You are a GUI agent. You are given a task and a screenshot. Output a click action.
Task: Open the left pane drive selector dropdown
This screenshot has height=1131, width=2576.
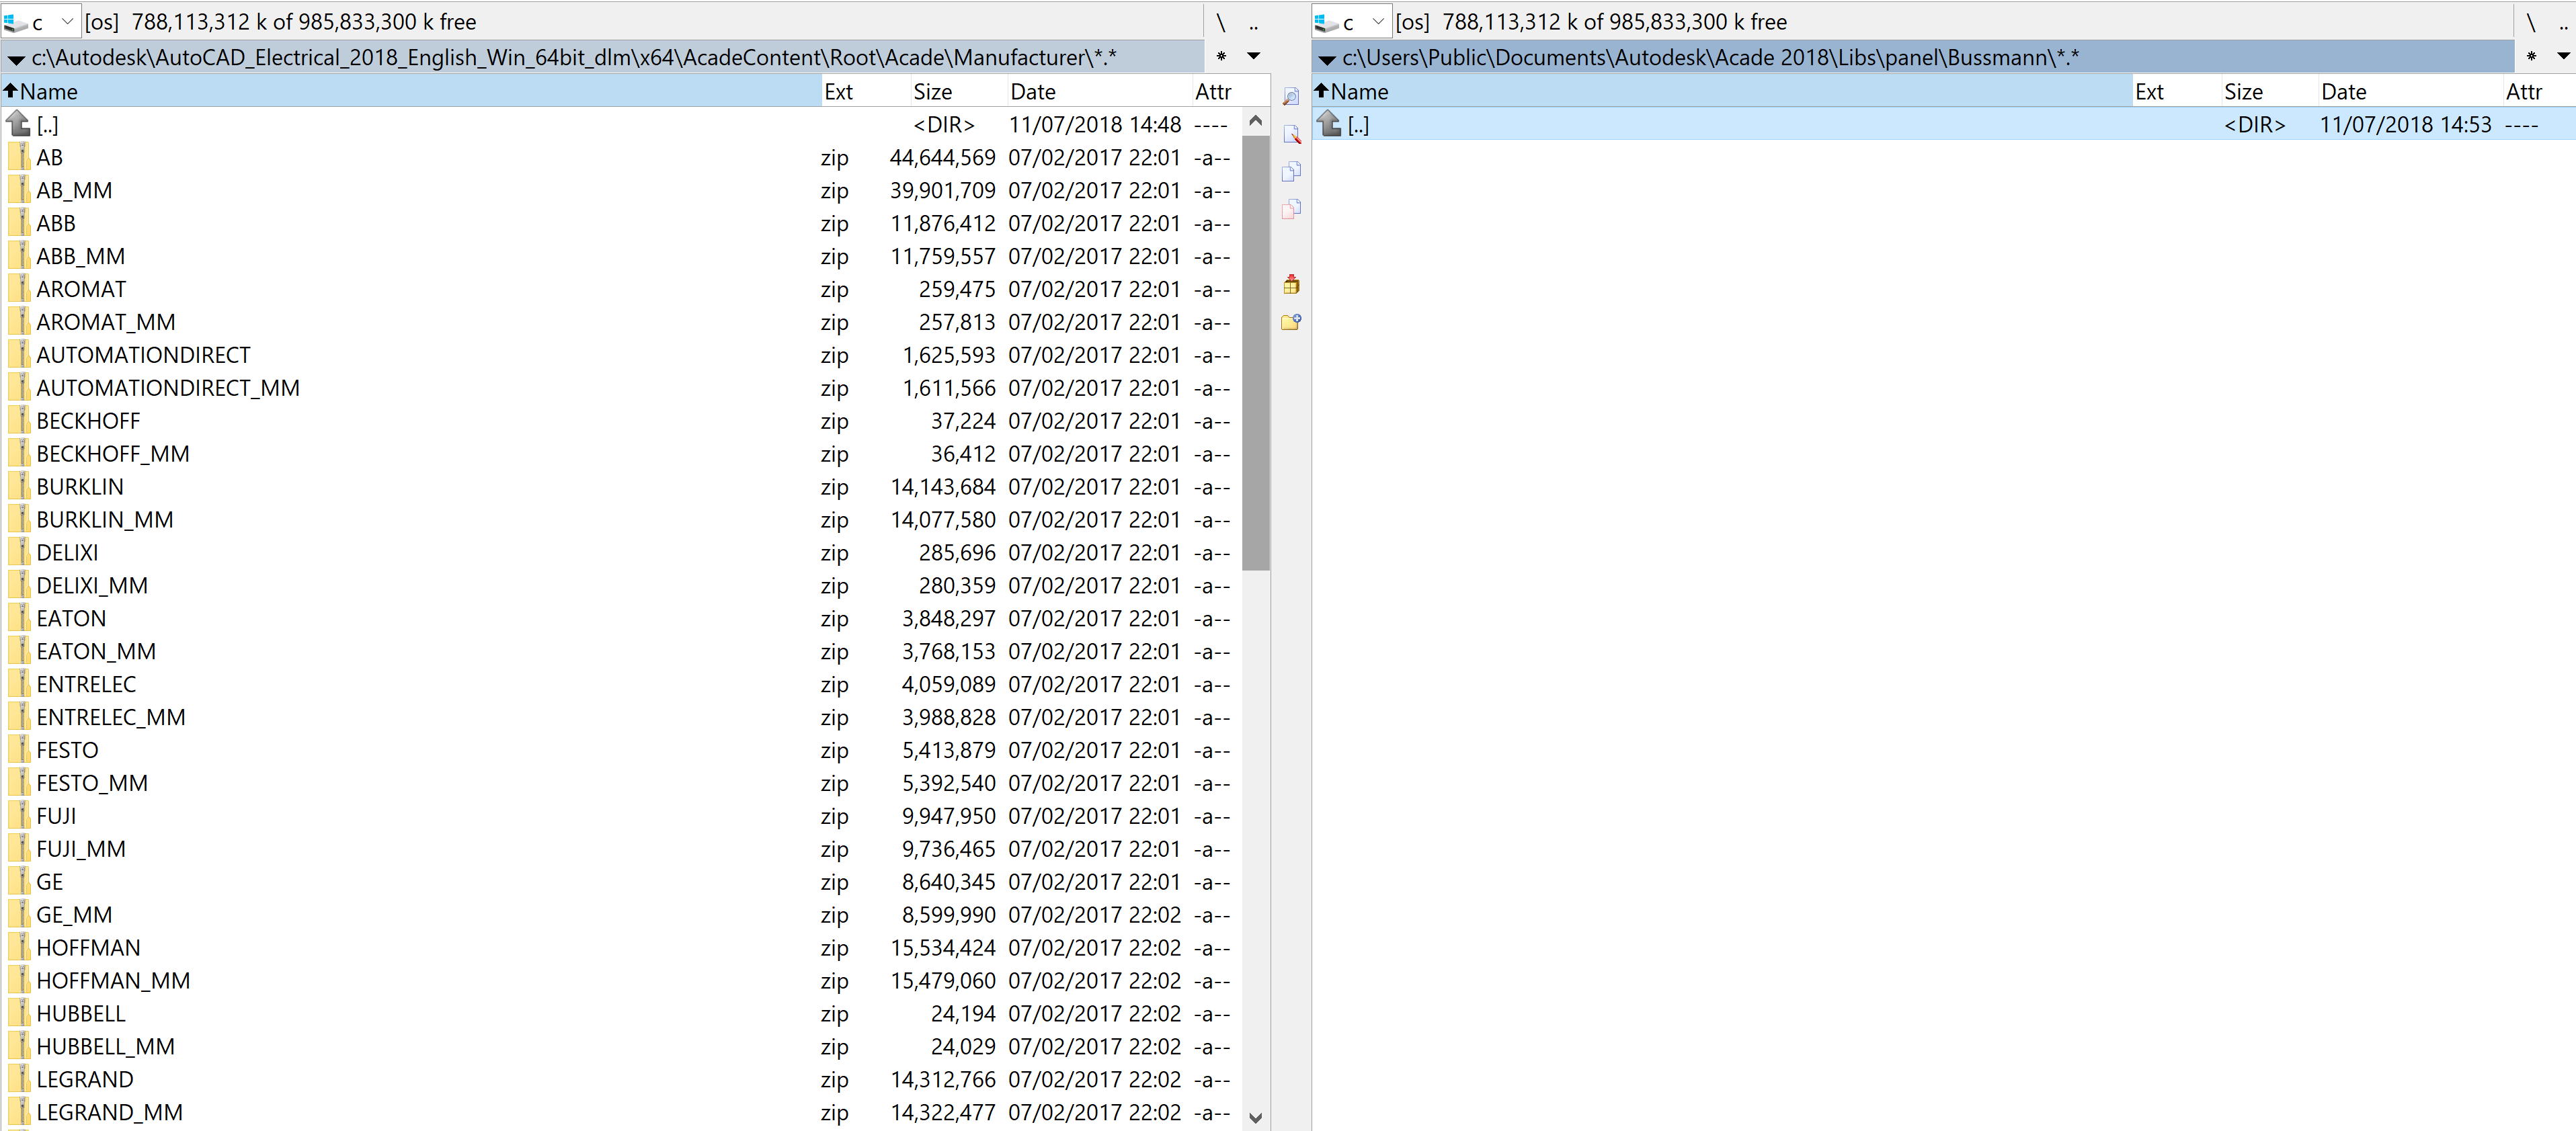pos(66,20)
